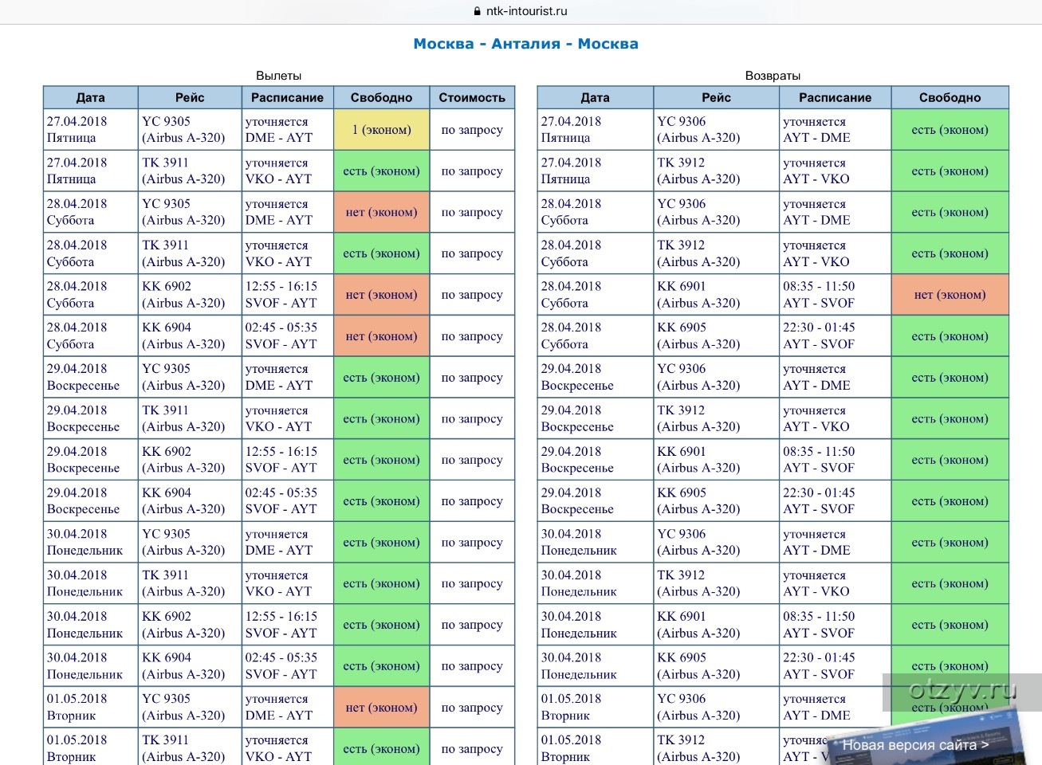This screenshot has width=1042, height=765.
Task: Click 'по запросу' for 30.04.2018 flight KK 6902
Action: (472, 625)
